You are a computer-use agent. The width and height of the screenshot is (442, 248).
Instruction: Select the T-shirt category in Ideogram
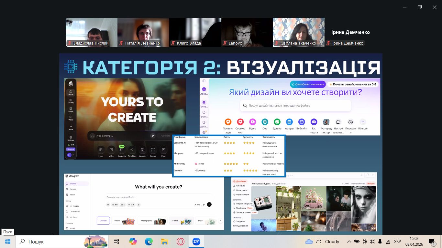182,221
